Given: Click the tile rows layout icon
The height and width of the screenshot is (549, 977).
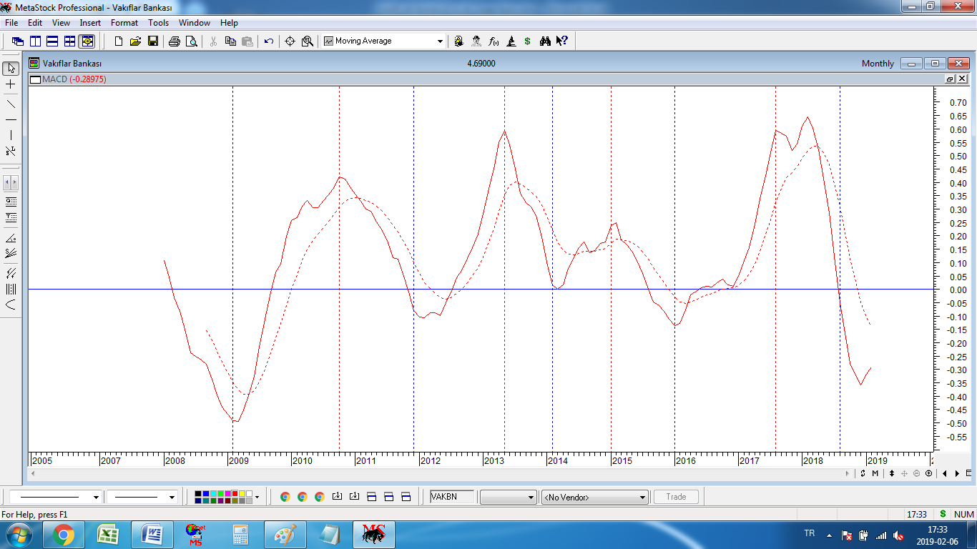Looking at the screenshot, I should [x=52, y=41].
